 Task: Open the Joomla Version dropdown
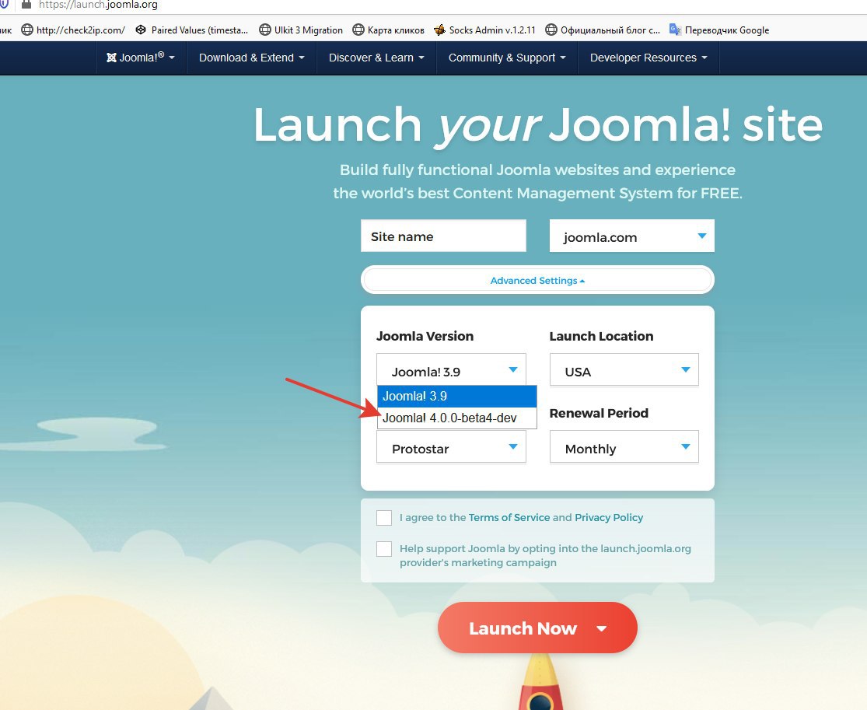451,369
